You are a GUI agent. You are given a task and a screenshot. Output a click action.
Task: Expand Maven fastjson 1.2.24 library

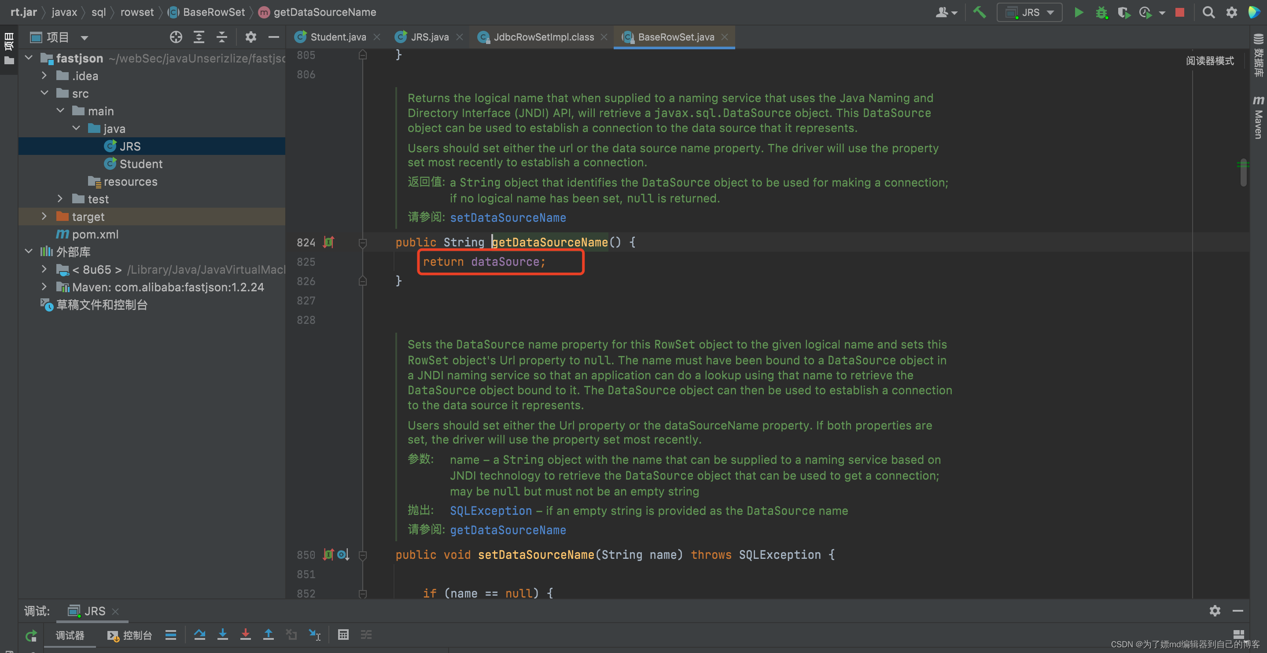tap(44, 286)
